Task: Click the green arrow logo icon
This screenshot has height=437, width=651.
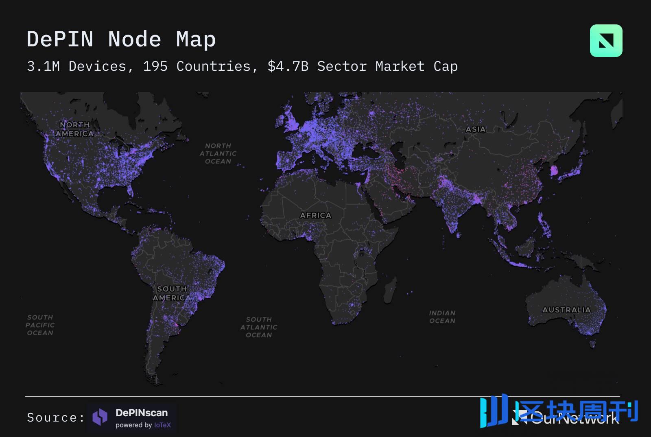Action: (x=606, y=41)
